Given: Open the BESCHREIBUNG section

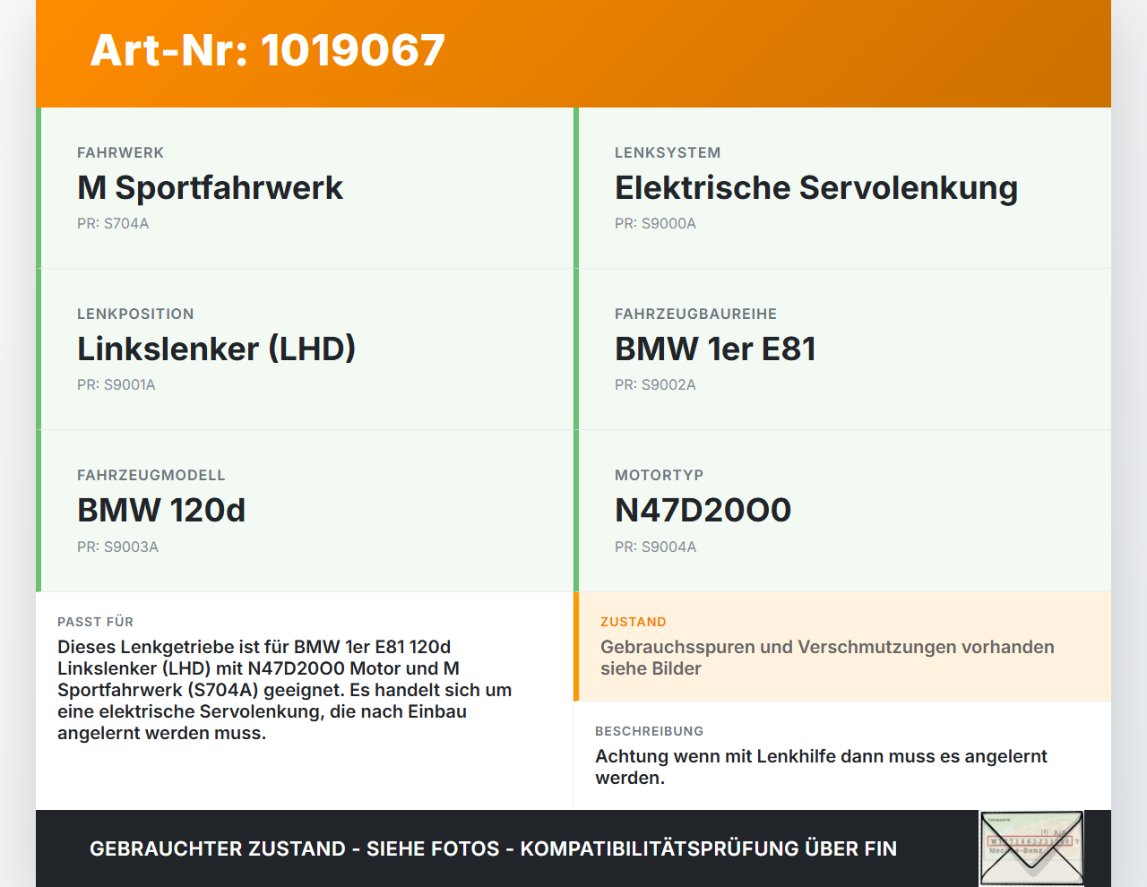Looking at the screenshot, I should point(842,755).
